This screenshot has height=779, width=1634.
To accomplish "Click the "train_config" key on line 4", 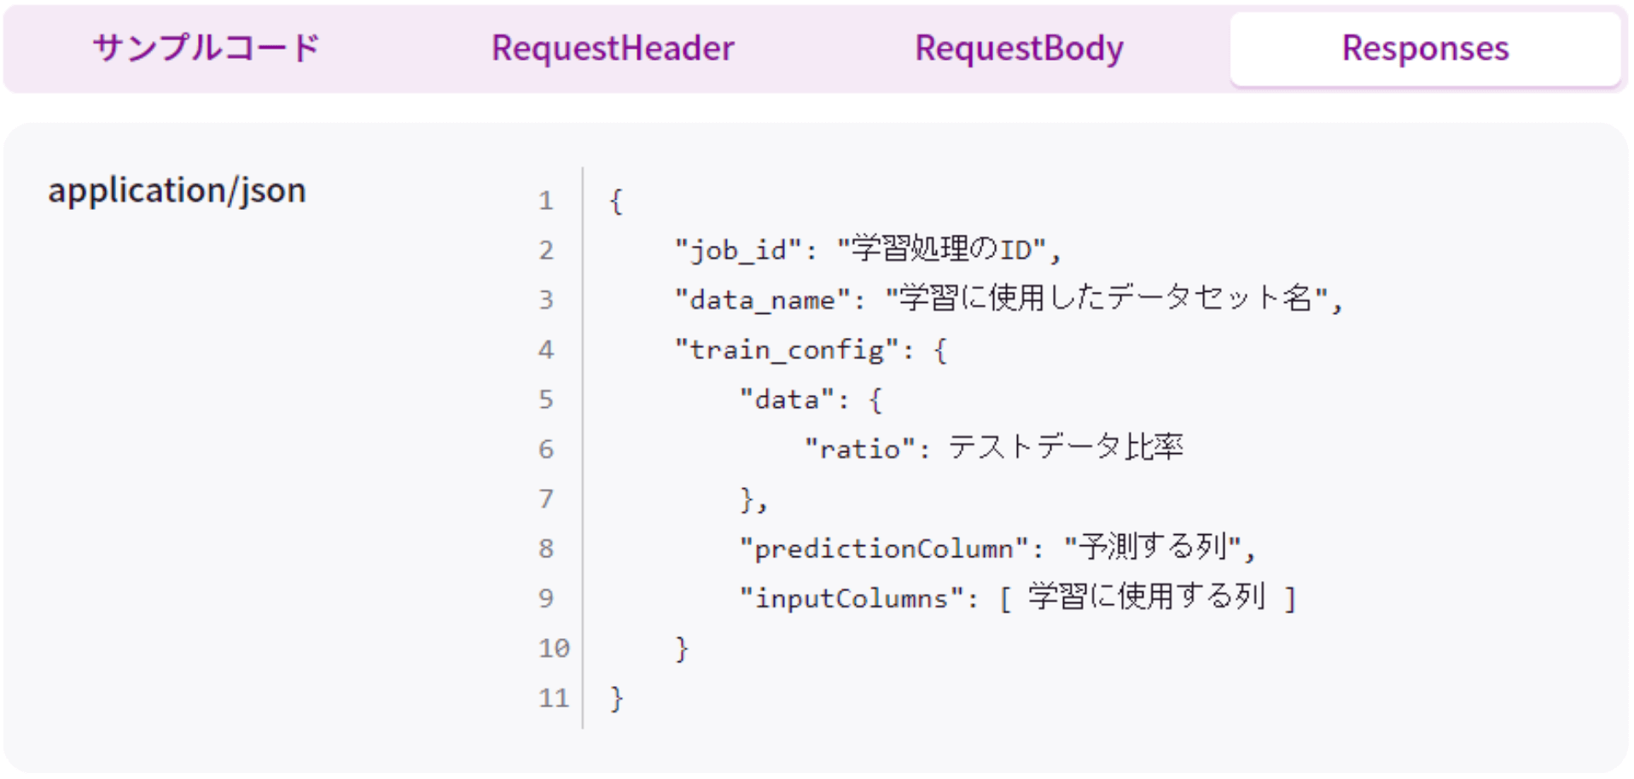I will [x=787, y=350].
